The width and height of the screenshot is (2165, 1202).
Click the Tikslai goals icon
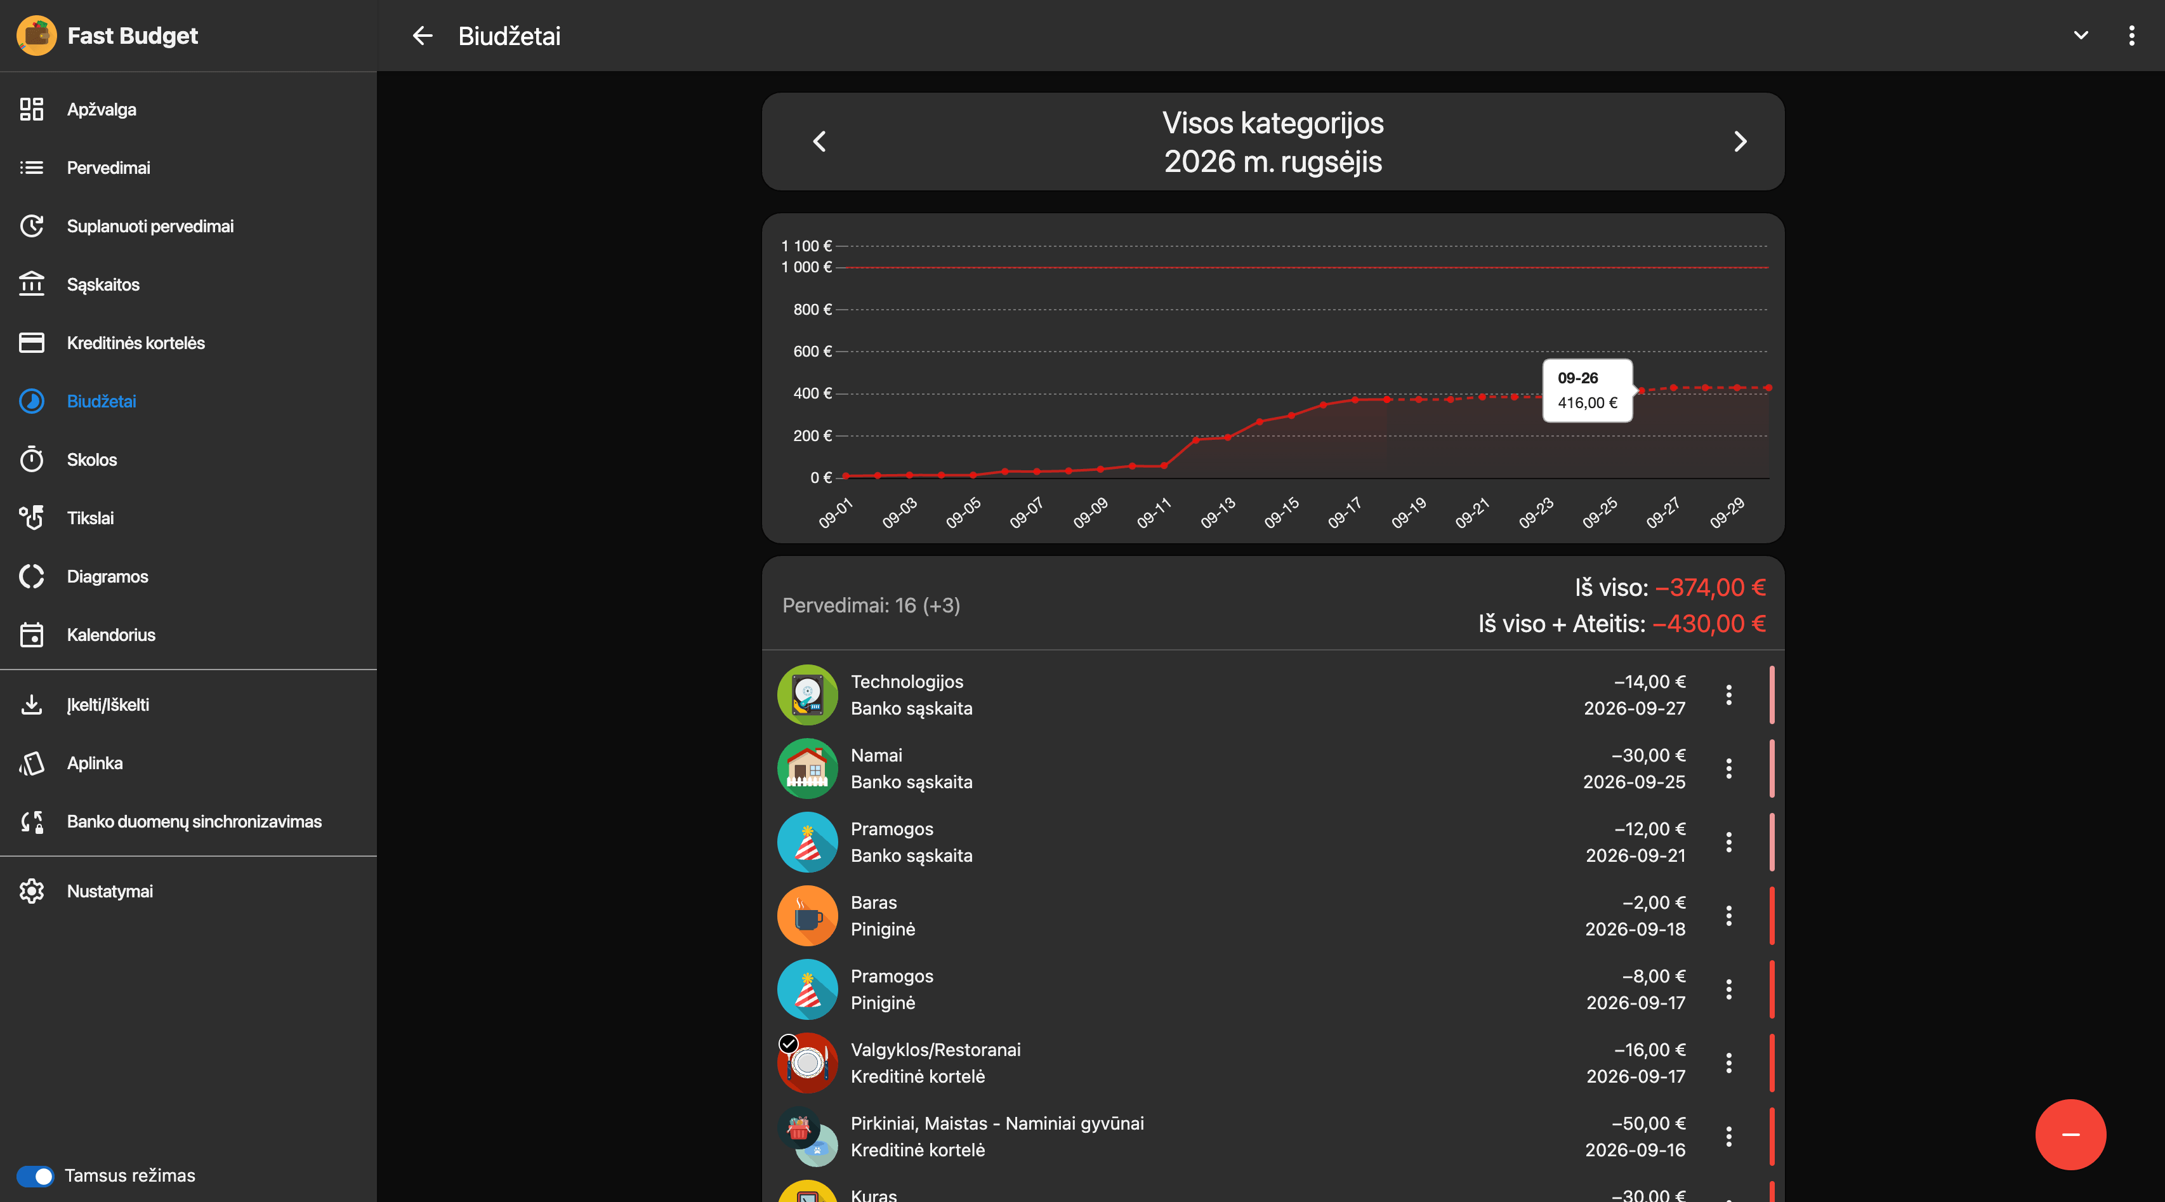[32, 518]
